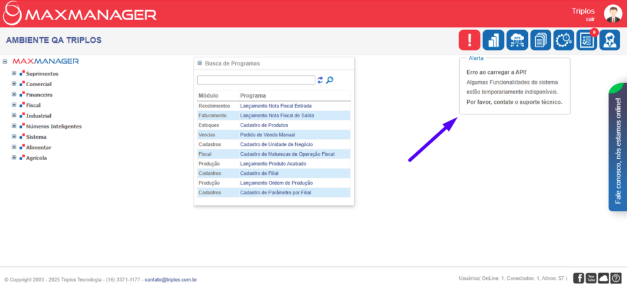Expand the Alimentar tree node

[14, 147]
